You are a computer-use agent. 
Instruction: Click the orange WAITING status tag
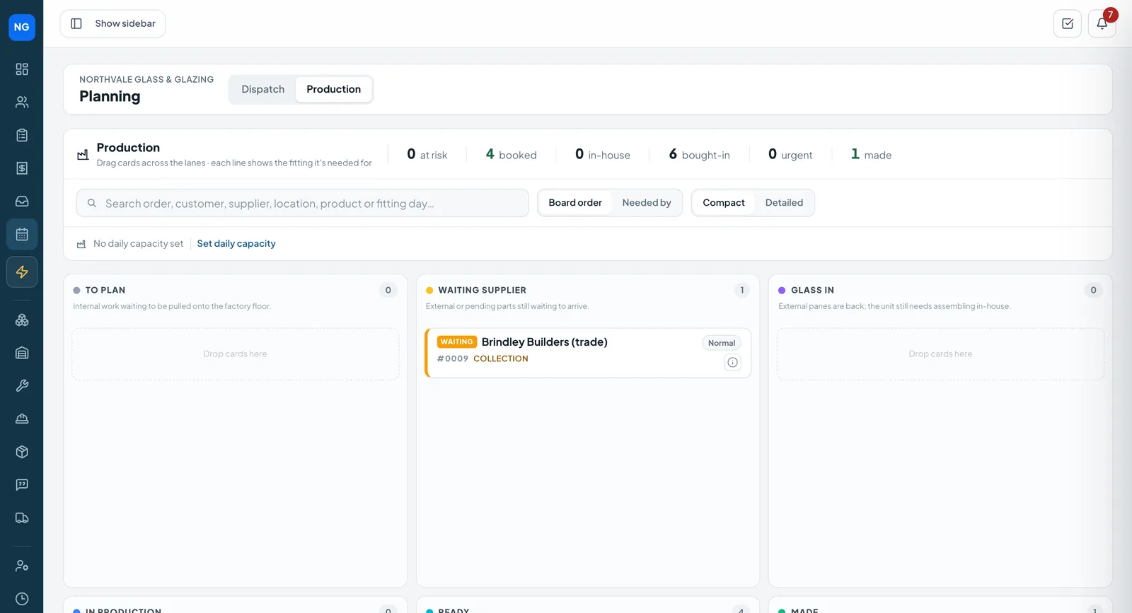(456, 342)
